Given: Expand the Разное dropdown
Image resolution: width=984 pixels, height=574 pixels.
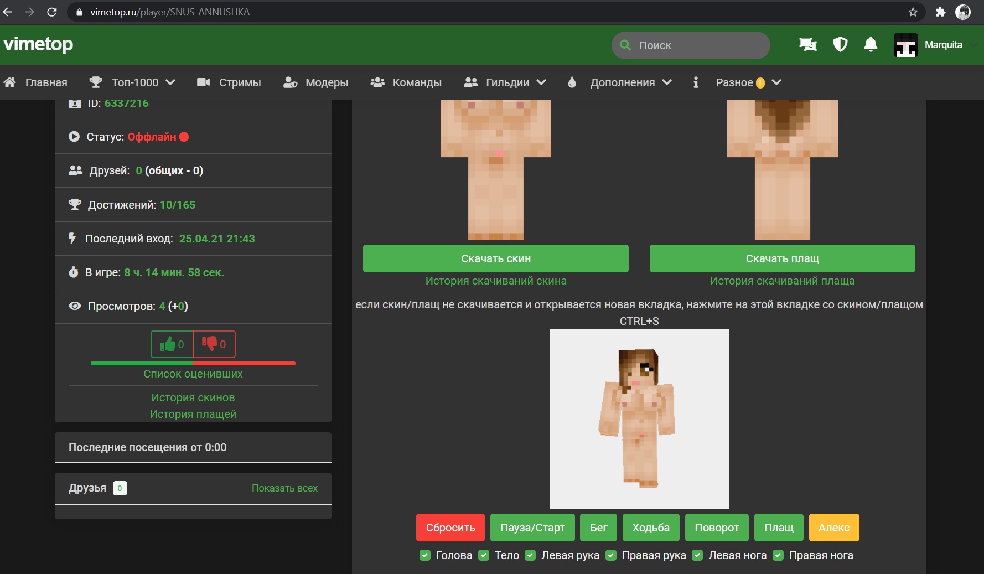Looking at the screenshot, I should 748,82.
